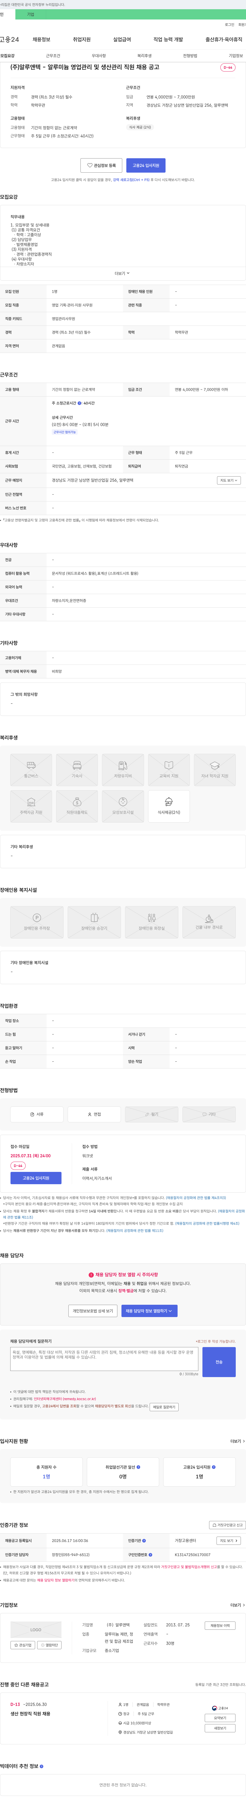The height and width of the screenshot is (1819, 246).
Task: Click the 채용정보 이력 button
Action: point(220,1626)
